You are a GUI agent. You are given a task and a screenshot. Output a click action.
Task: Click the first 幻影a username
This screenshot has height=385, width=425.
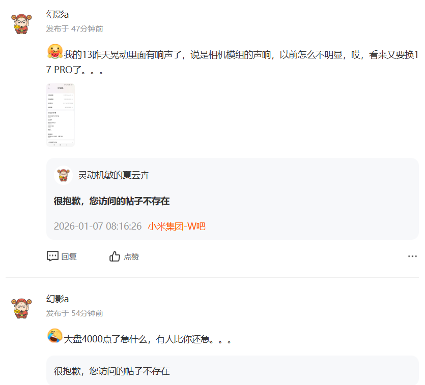pos(58,14)
